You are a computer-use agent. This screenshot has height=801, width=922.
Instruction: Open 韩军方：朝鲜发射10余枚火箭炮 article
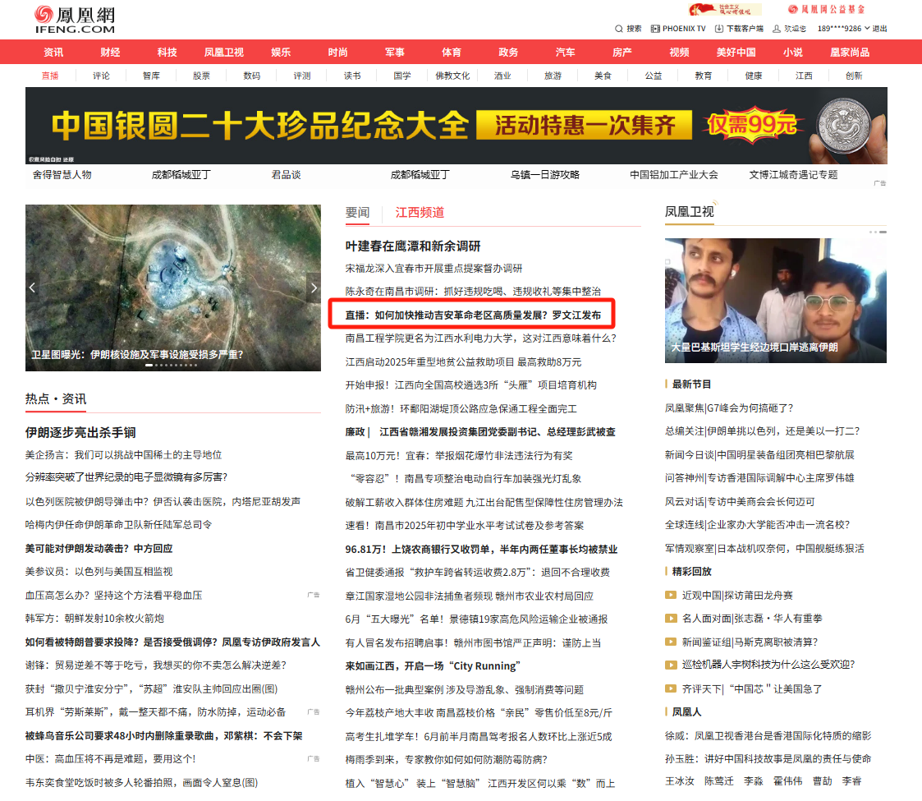click(x=94, y=619)
